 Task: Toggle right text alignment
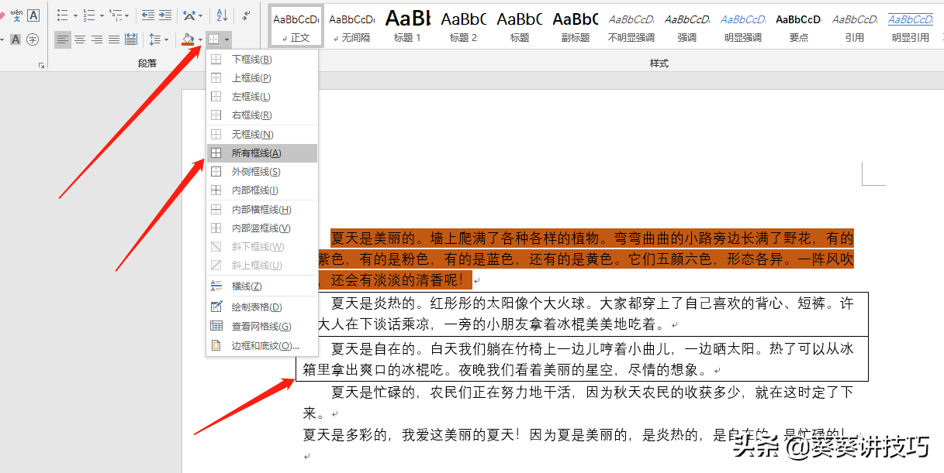point(97,39)
